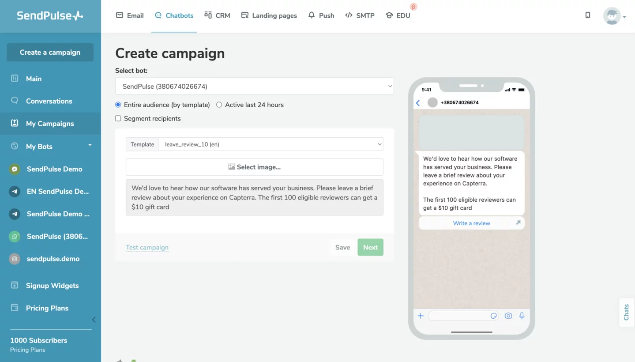Image resolution: width=635 pixels, height=362 pixels.
Task: Expand the My Bots section
Action: [x=50, y=146]
